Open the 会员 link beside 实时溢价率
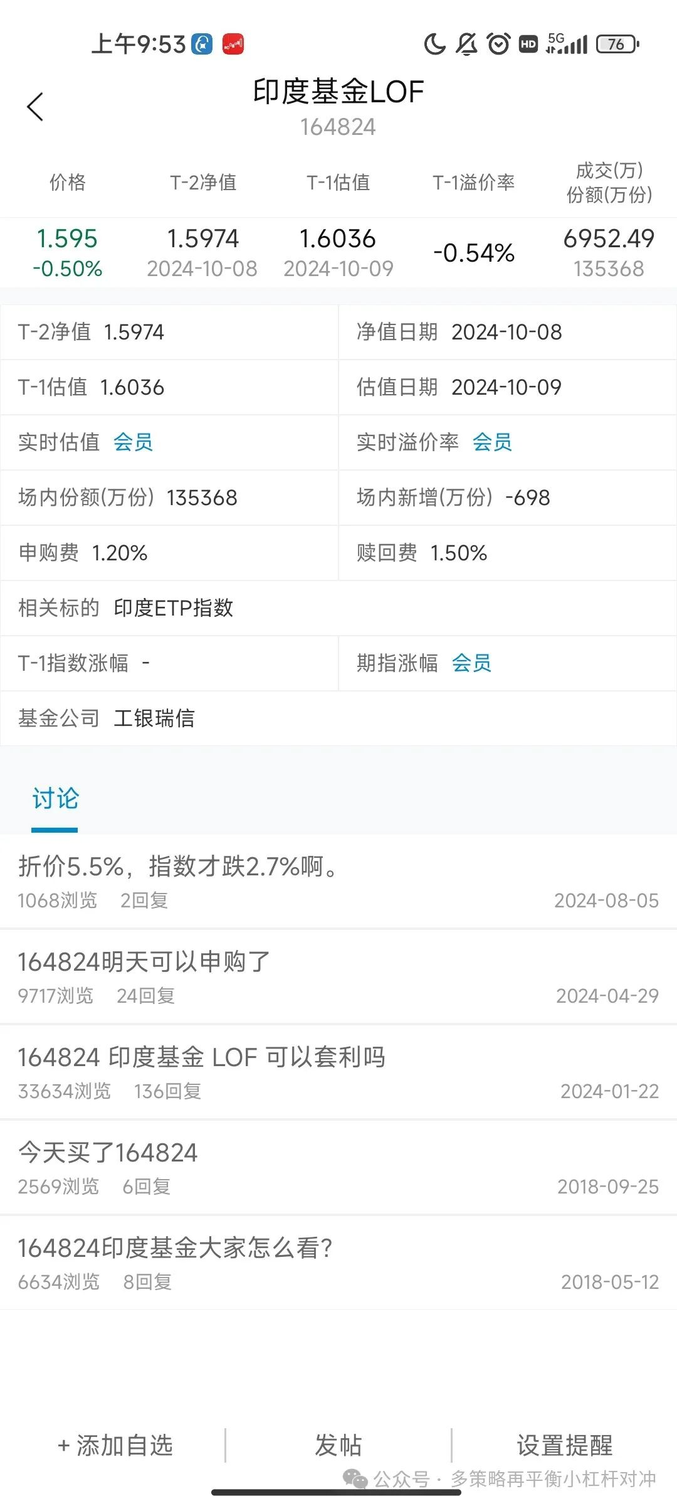The width and height of the screenshot is (677, 1506). point(492,442)
